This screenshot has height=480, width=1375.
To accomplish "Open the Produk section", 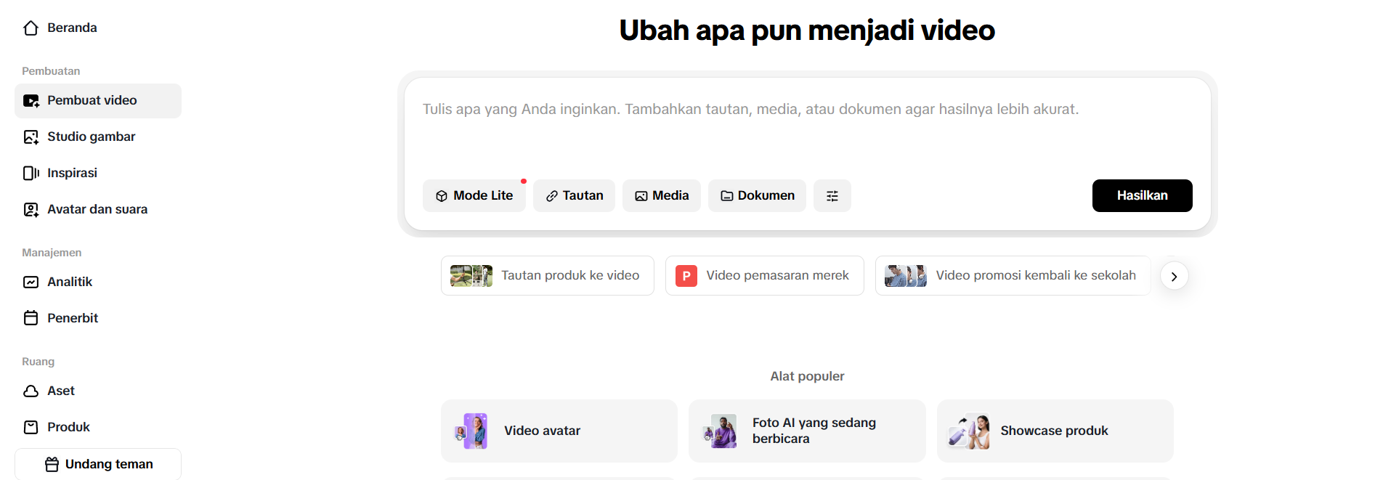I will [68, 427].
